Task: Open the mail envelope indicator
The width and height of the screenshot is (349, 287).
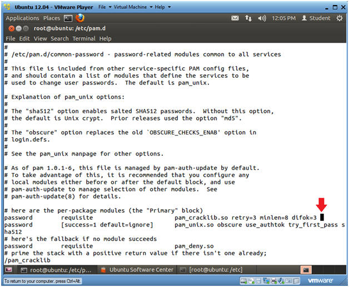Action: [235, 18]
